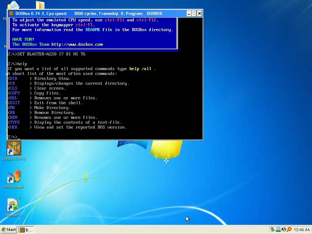Click the CD command in help list
312x234 pixels.
(12, 83)
